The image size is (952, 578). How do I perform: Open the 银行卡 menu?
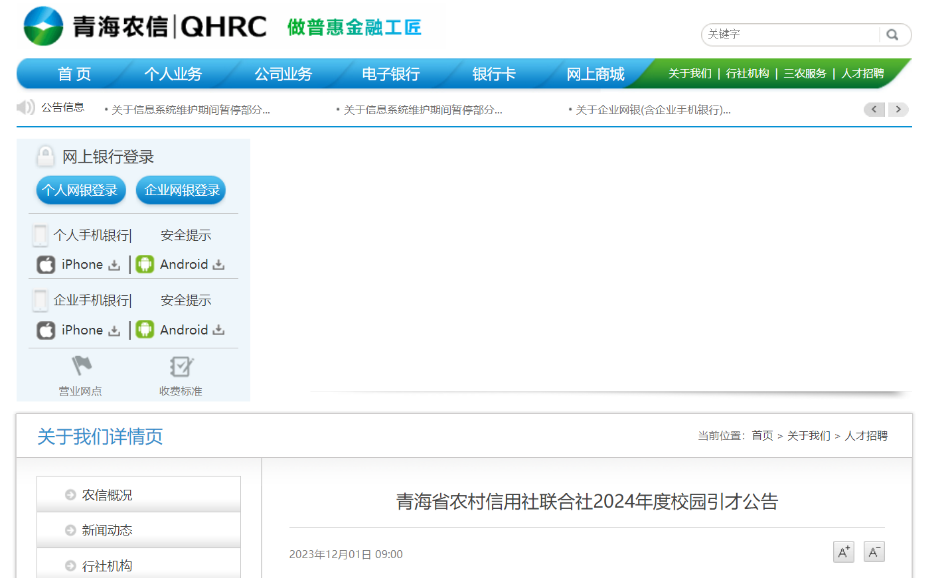point(494,74)
